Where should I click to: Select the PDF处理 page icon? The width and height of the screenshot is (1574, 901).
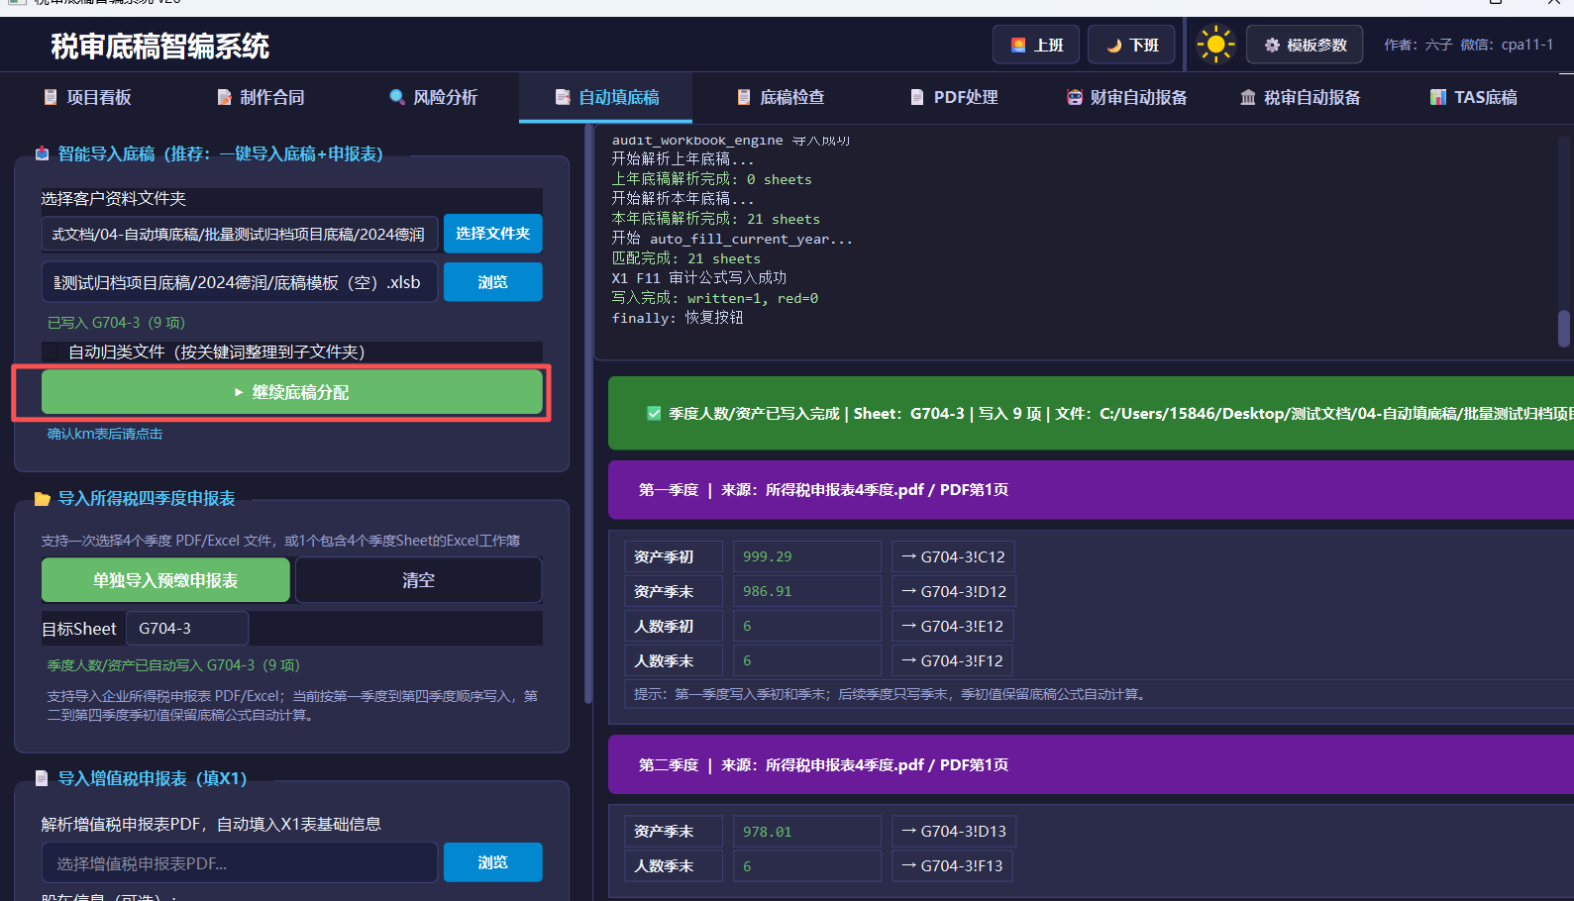[917, 97]
